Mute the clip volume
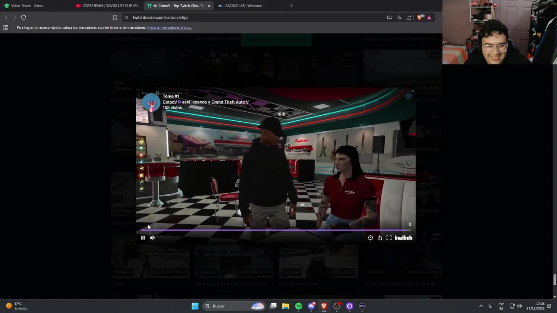This screenshot has height=313, width=557. [x=152, y=238]
